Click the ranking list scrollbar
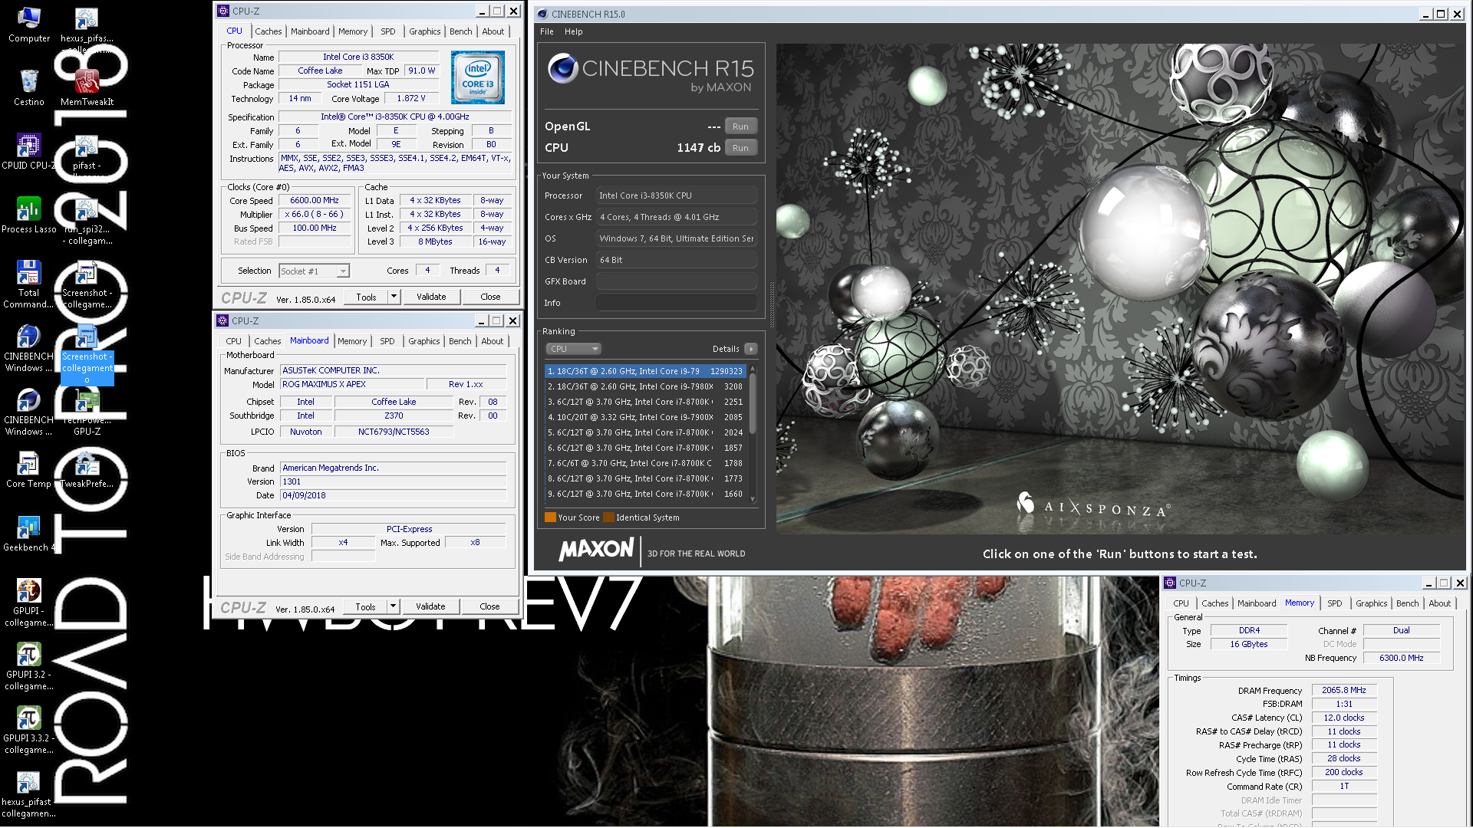The width and height of the screenshot is (1473, 828). (x=753, y=434)
